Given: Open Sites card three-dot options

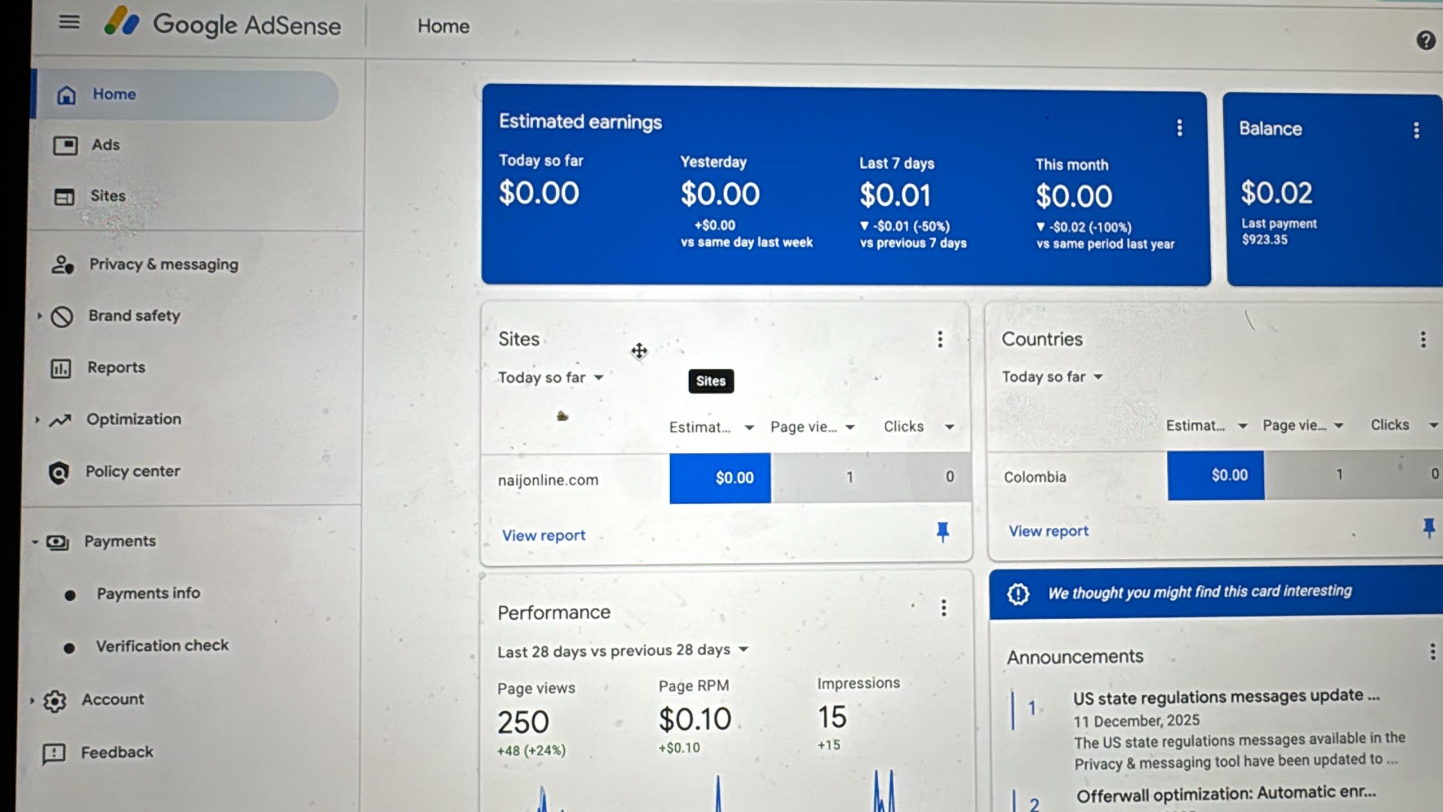Looking at the screenshot, I should click(x=940, y=339).
